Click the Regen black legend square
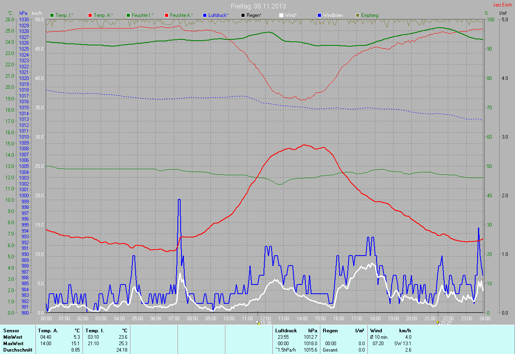This screenshot has height=354, width=515. point(243,15)
